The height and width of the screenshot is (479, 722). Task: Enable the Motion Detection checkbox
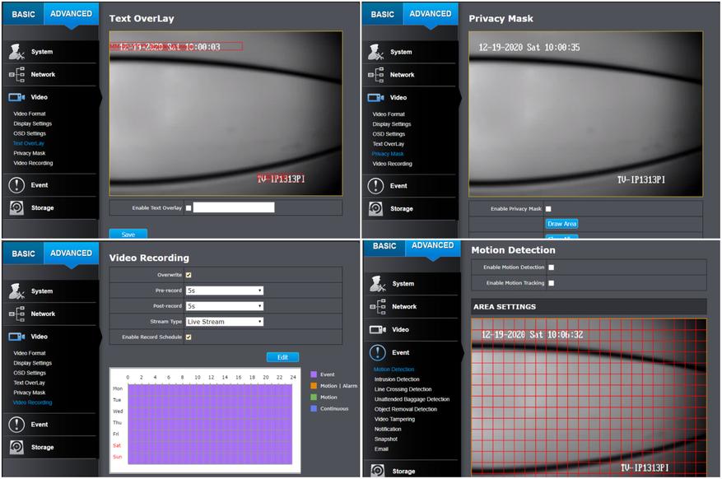551,267
